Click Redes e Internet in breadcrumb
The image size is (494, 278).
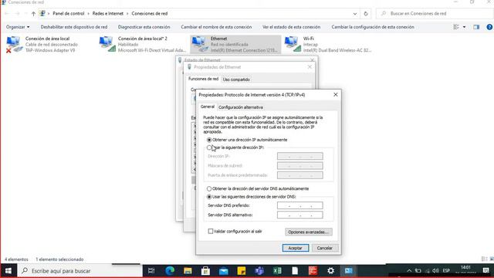(108, 14)
